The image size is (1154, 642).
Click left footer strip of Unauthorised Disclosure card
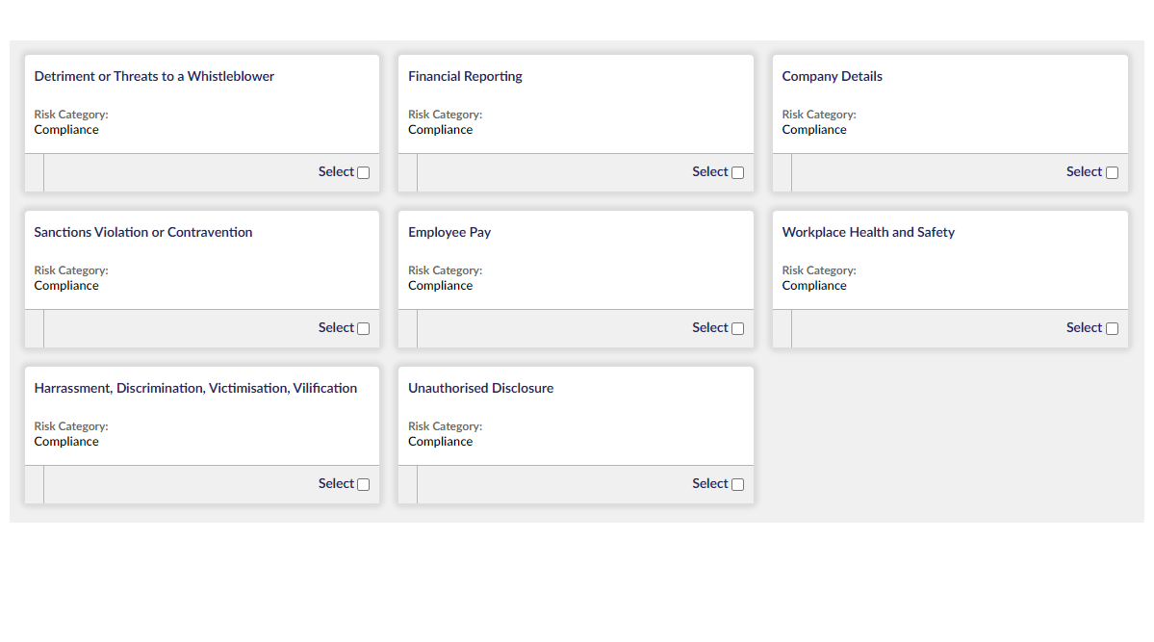tap(407, 485)
